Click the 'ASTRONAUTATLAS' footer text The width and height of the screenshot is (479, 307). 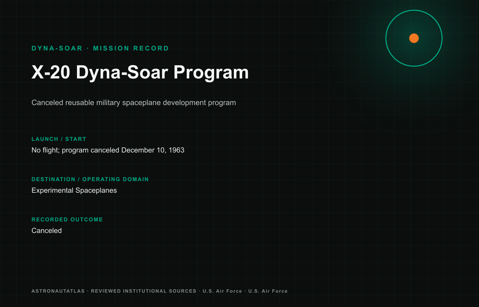(x=58, y=291)
